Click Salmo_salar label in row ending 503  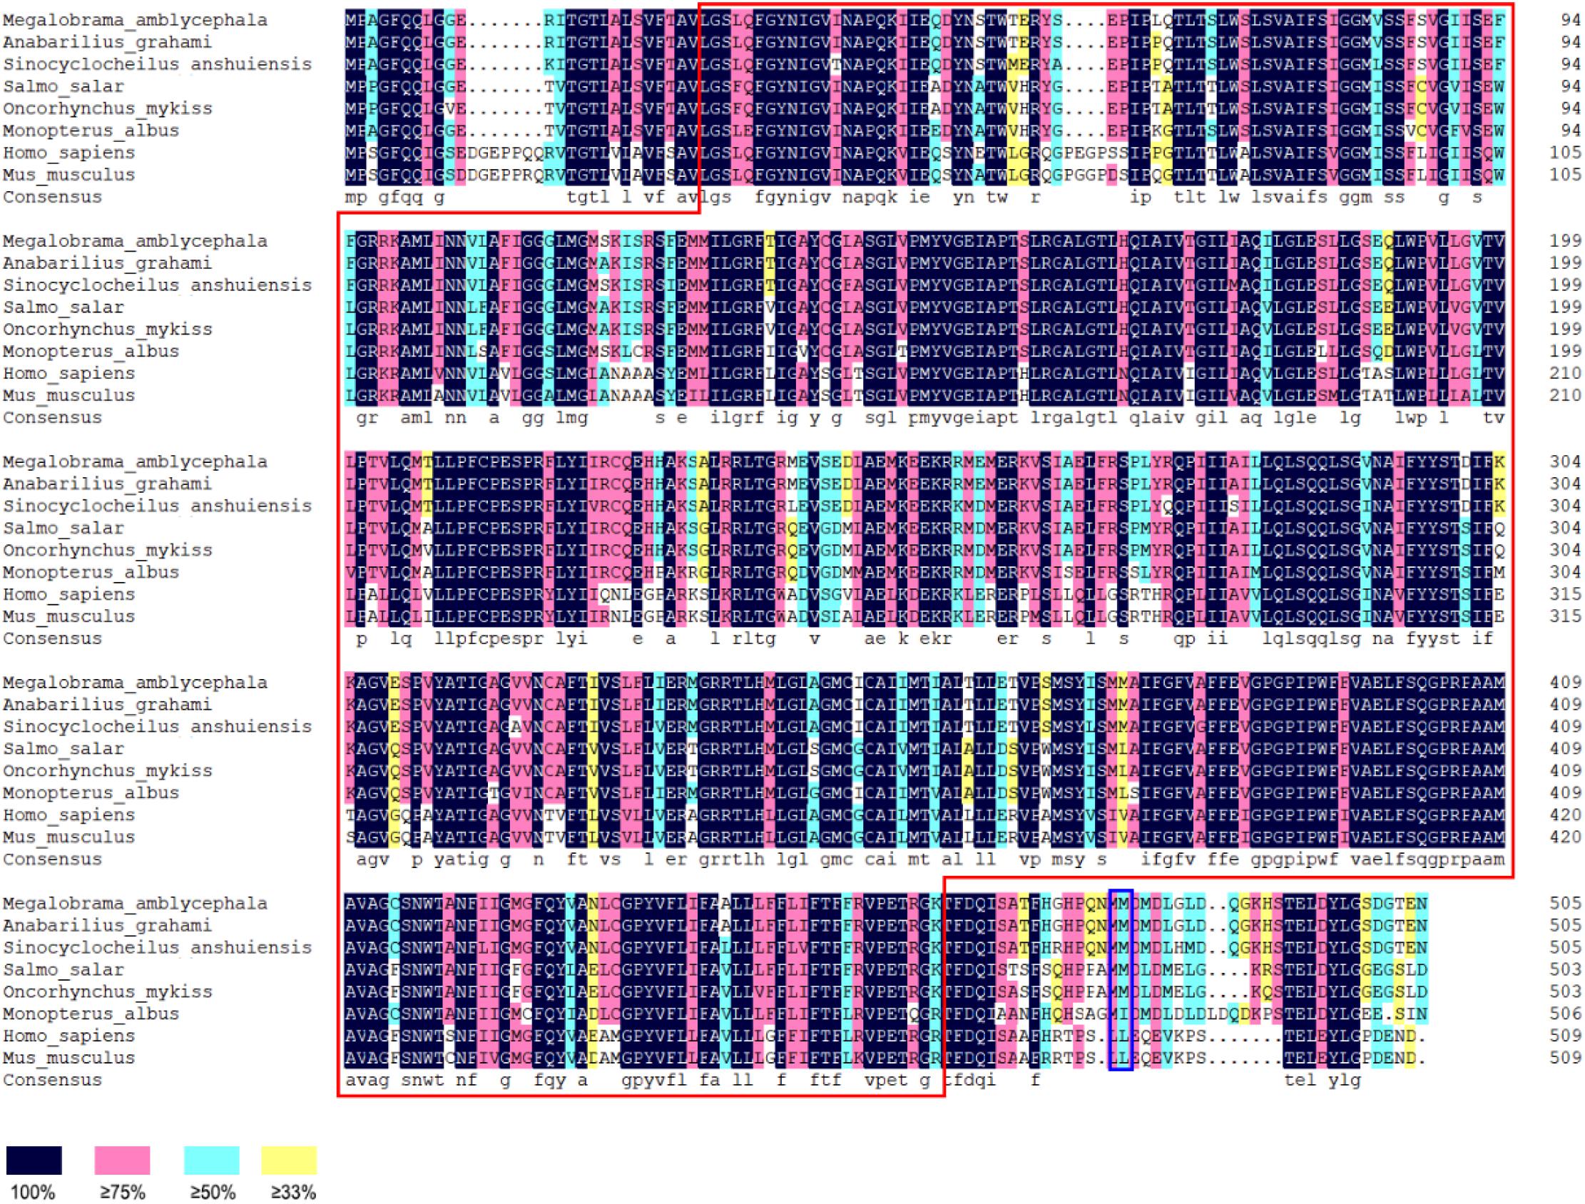click(x=63, y=970)
